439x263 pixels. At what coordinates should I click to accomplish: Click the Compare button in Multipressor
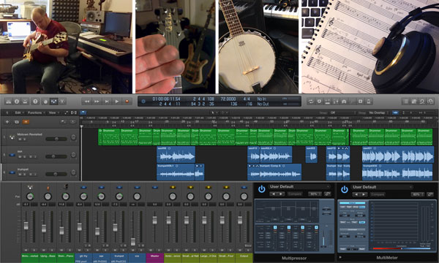click(x=295, y=194)
